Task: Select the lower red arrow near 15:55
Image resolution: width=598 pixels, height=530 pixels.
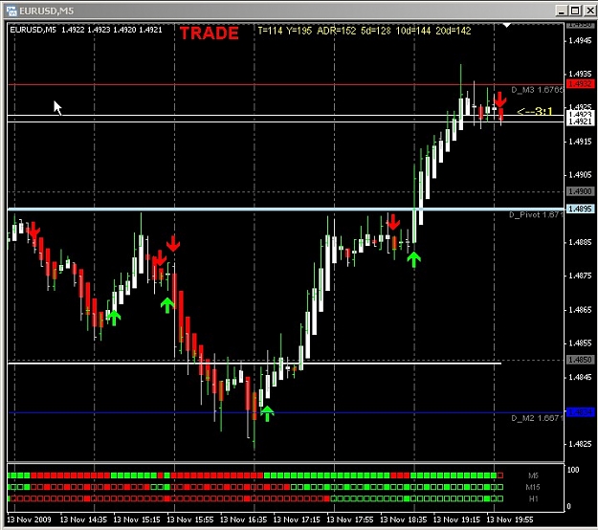Action: 160,258
